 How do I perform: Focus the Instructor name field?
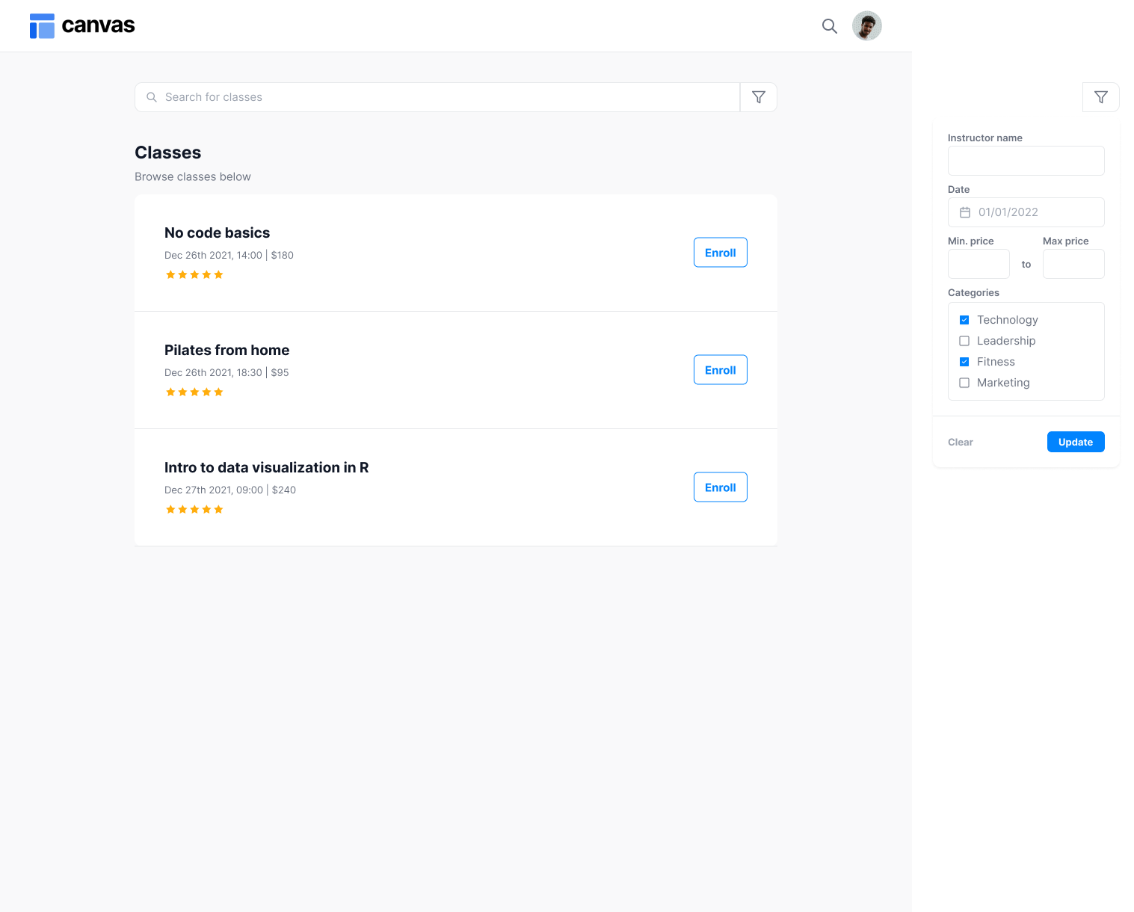point(1026,161)
